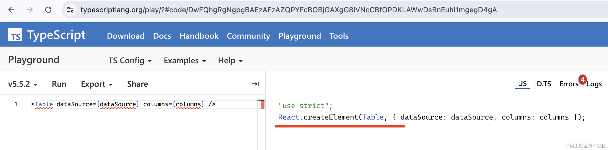Viewport: 608px width, 150px height.
Task: Open the Tools navigation link
Action: (339, 36)
